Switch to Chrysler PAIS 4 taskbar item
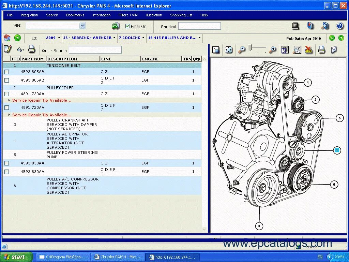 click(x=118, y=257)
